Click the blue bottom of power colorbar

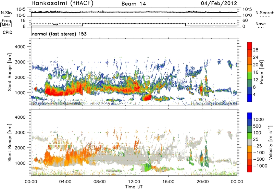(x=250, y=98)
